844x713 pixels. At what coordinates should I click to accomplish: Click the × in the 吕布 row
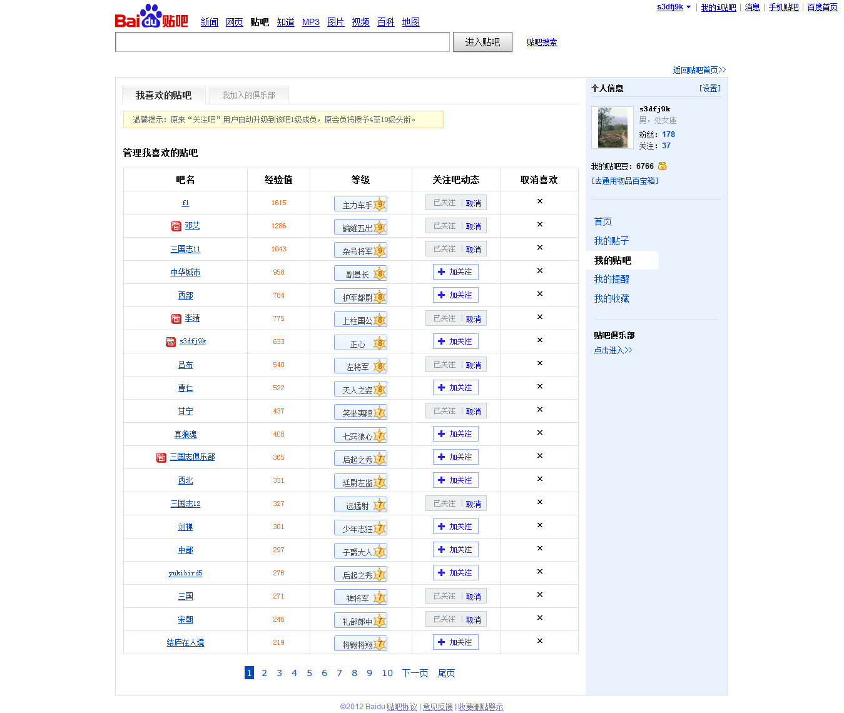click(x=539, y=363)
